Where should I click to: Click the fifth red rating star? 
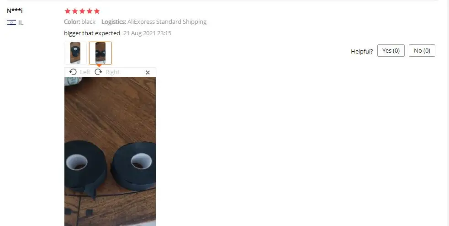(x=97, y=11)
